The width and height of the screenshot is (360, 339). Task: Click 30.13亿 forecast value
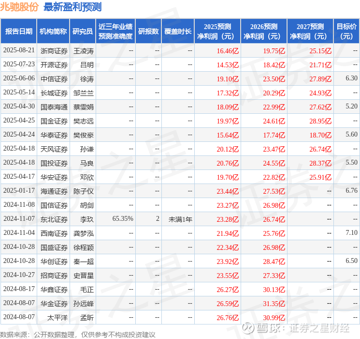tap(274, 290)
